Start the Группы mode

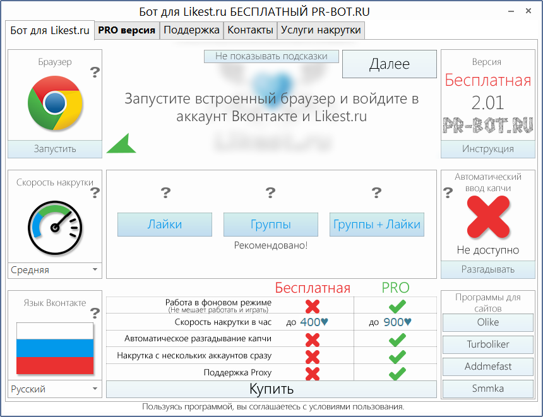click(x=271, y=224)
